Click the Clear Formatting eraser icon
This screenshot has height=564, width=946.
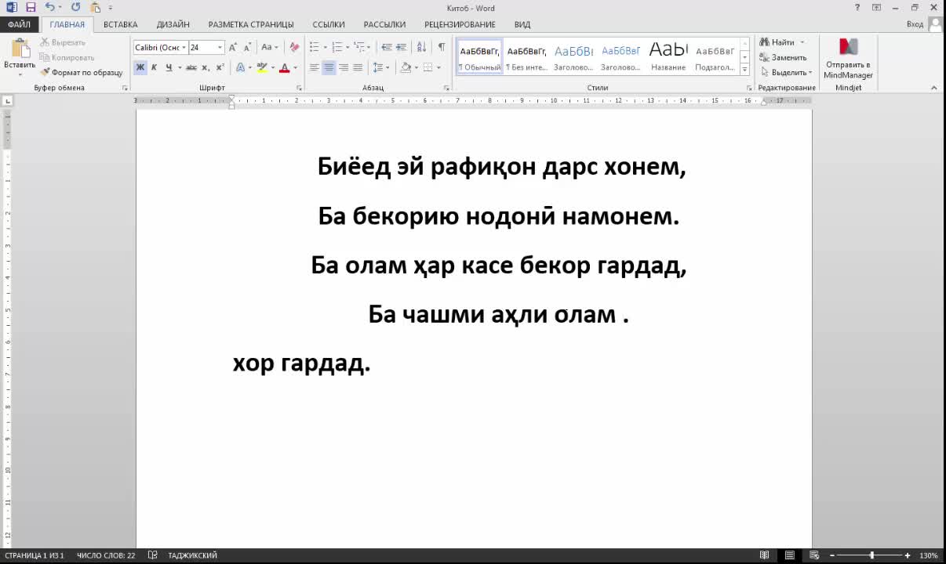click(294, 47)
